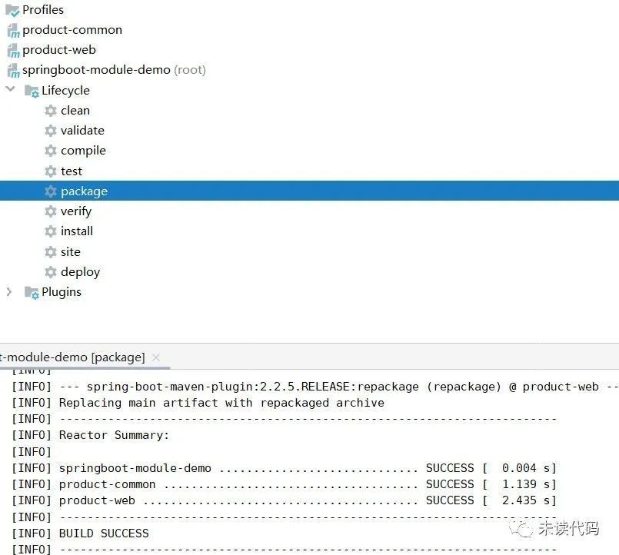Run the clean Maven lifecycle goal

pyautogui.click(x=75, y=110)
